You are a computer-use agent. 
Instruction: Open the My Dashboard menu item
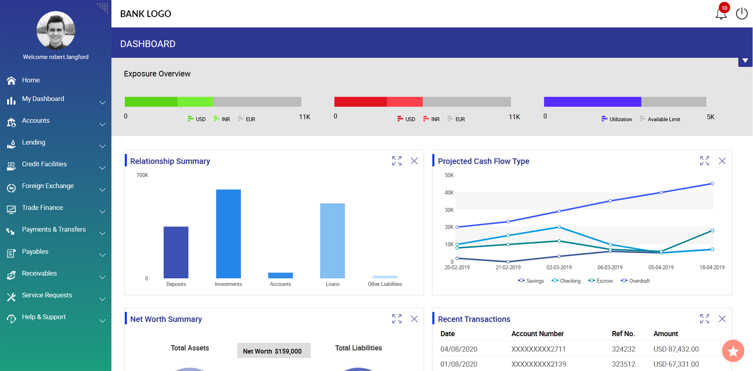(43, 99)
